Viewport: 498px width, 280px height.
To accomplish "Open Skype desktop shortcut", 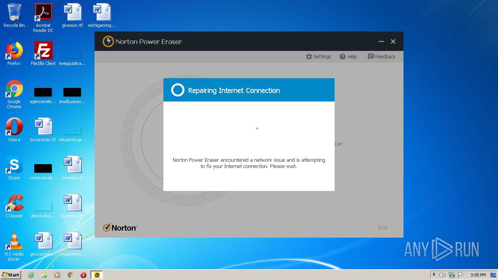I will tap(14, 168).
